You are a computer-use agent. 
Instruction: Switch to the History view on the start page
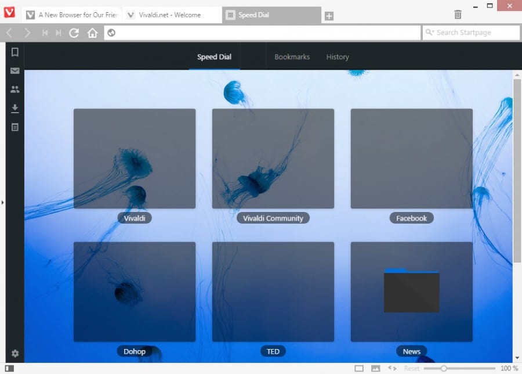click(337, 56)
